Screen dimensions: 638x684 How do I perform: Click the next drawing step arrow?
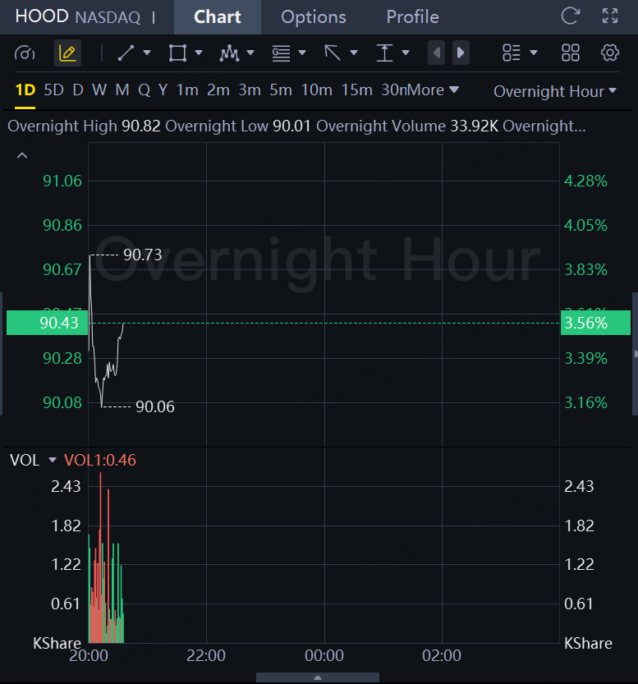click(461, 53)
